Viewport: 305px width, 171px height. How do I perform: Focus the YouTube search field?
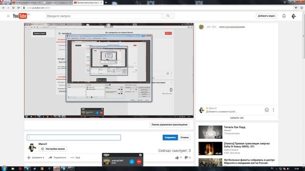[x=104, y=16]
